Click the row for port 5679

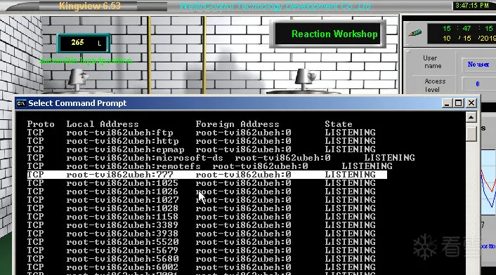point(201,250)
